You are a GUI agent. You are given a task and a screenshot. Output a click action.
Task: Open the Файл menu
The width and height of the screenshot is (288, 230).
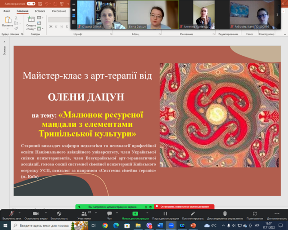pyautogui.click(x=7, y=11)
